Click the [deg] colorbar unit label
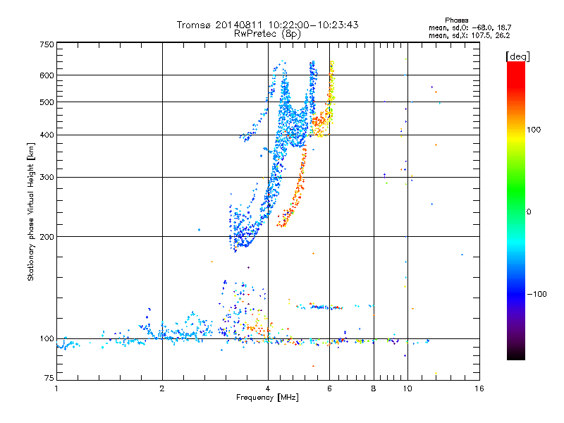 coord(517,56)
